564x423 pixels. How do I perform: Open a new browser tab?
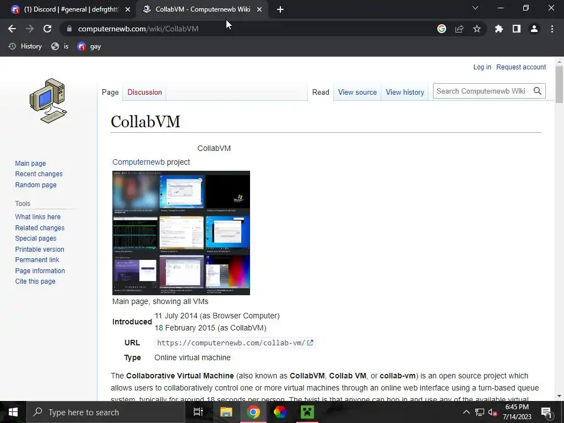coord(280,9)
